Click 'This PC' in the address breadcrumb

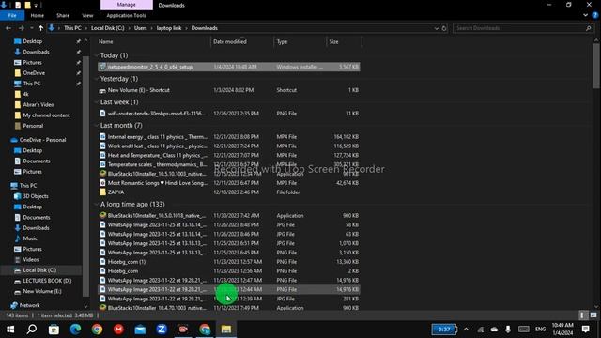72,28
